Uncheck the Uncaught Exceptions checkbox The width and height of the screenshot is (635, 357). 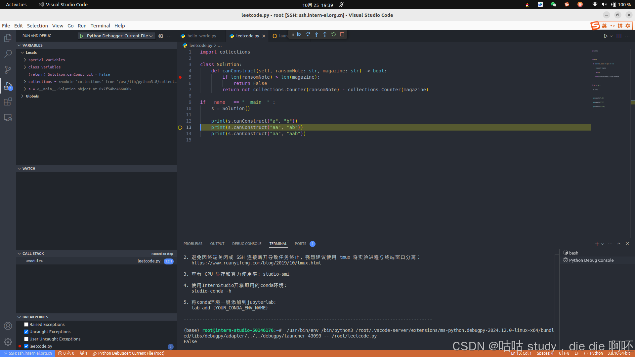pyautogui.click(x=26, y=332)
